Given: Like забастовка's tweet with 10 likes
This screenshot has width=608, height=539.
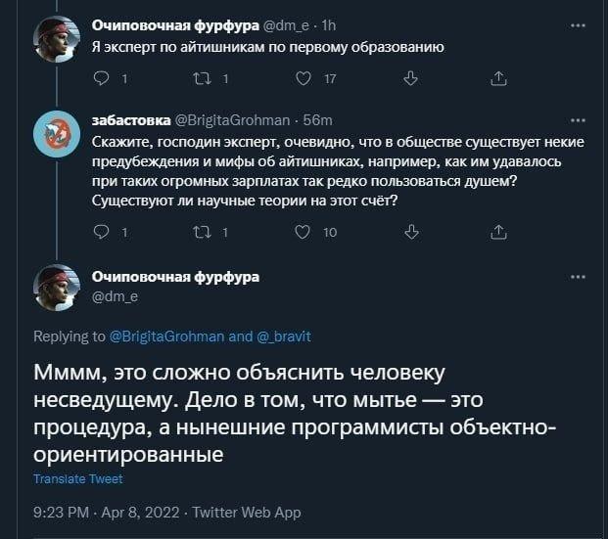Looking at the screenshot, I should coord(302,232).
